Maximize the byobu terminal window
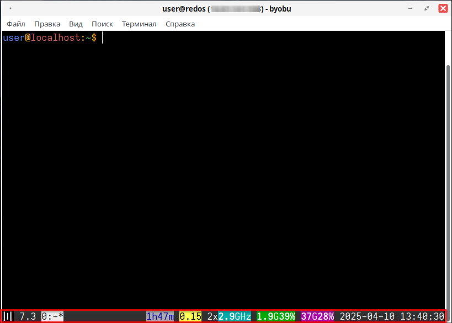 tap(427, 8)
